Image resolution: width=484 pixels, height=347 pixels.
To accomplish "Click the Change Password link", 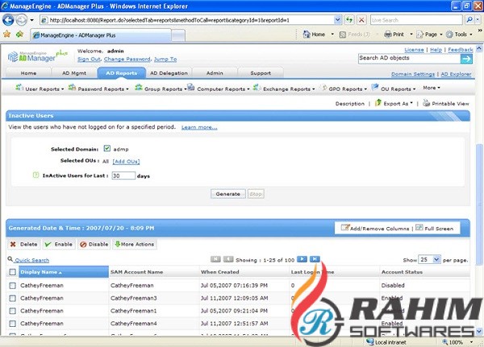I will tap(127, 59).
